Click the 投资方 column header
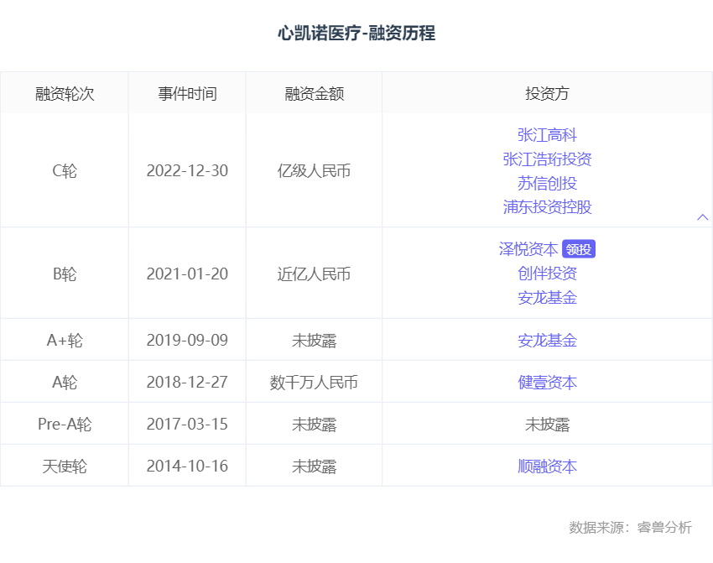 pyautogui.click(x=547, y=94)
